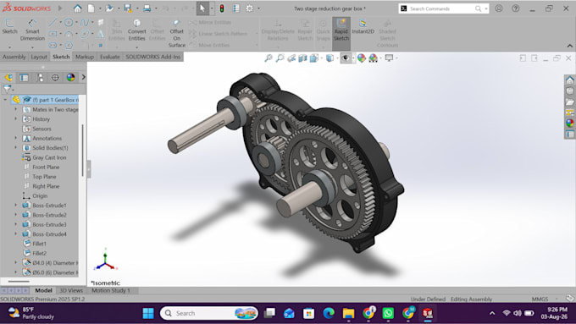Click the Rebuild traffic light icon
This screenshot has height=324, width=576.
pyautogui.click(x=222, y=8)
